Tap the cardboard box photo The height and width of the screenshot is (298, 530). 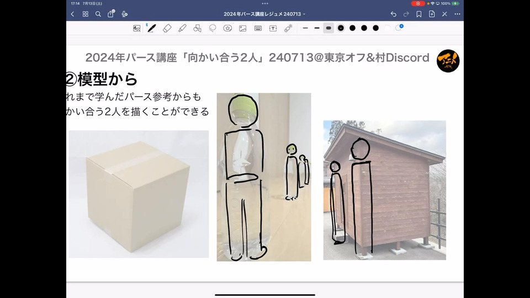[139, 194]
